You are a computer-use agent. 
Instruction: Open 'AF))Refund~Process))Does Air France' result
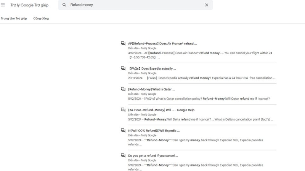(x=162, y=44)
